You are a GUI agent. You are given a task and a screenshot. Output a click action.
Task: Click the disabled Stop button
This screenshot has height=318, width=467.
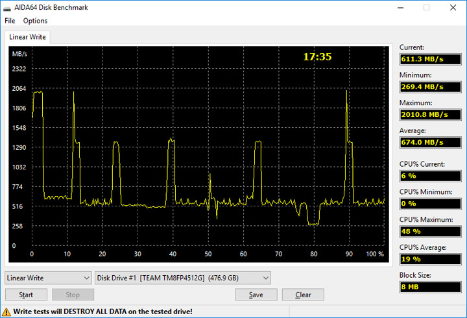[73, 295]
